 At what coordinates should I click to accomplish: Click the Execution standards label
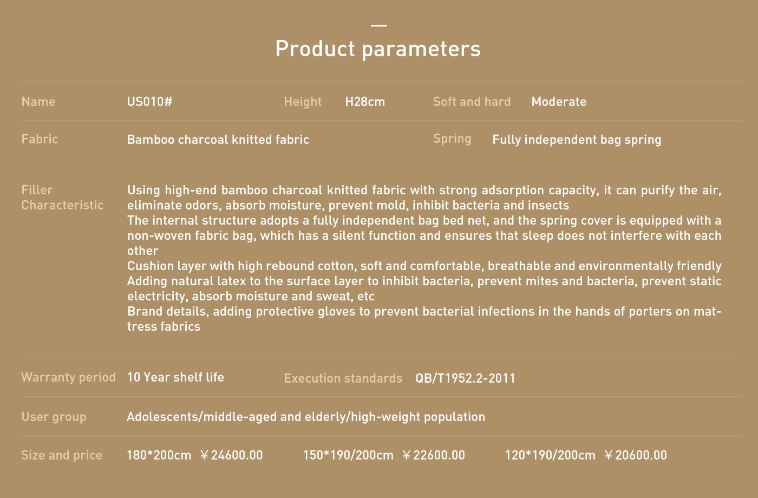coord(343,378)
